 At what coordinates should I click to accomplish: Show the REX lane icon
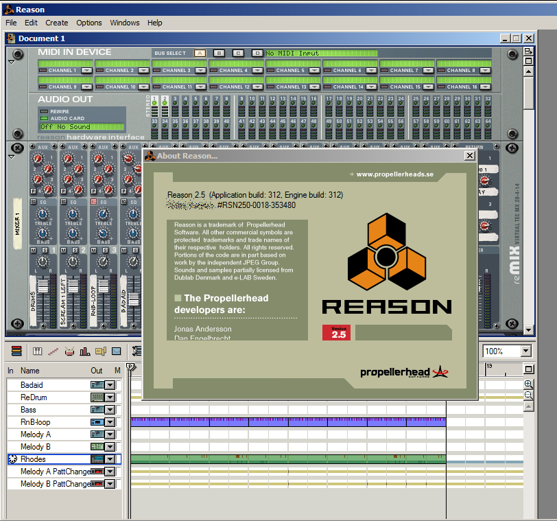pos(53,351)
